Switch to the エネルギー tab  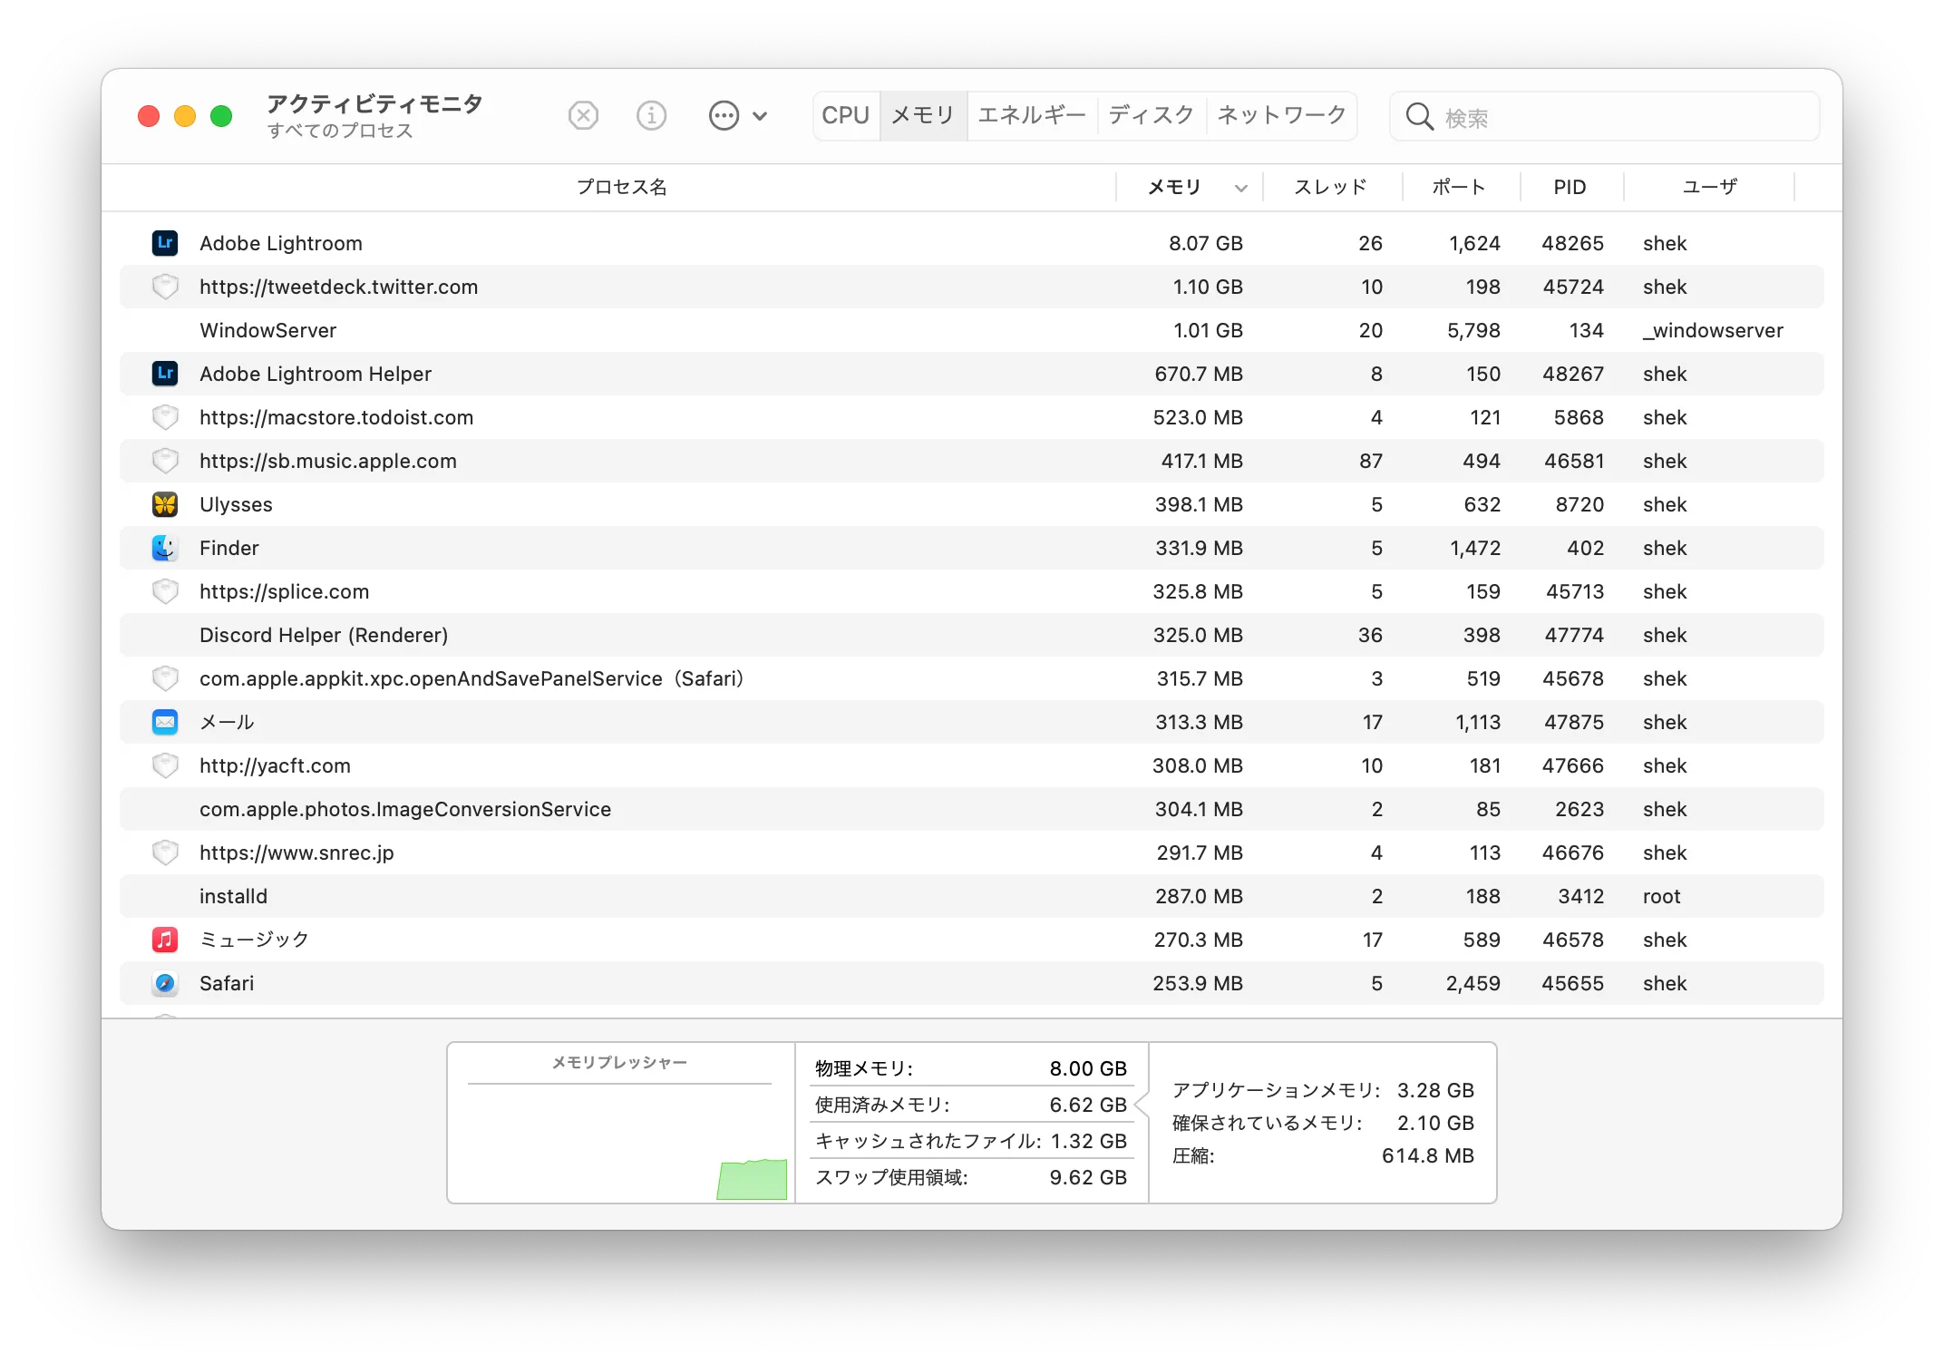tap(1031, 115)
